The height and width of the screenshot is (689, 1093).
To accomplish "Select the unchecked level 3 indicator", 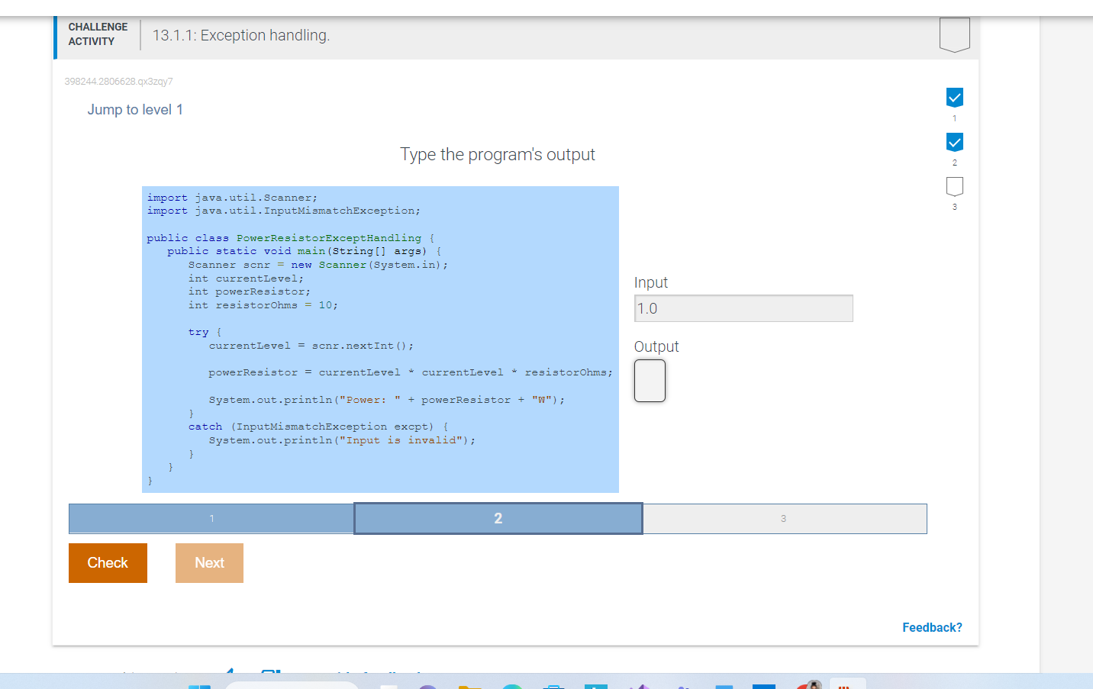I will click(954, 186).
